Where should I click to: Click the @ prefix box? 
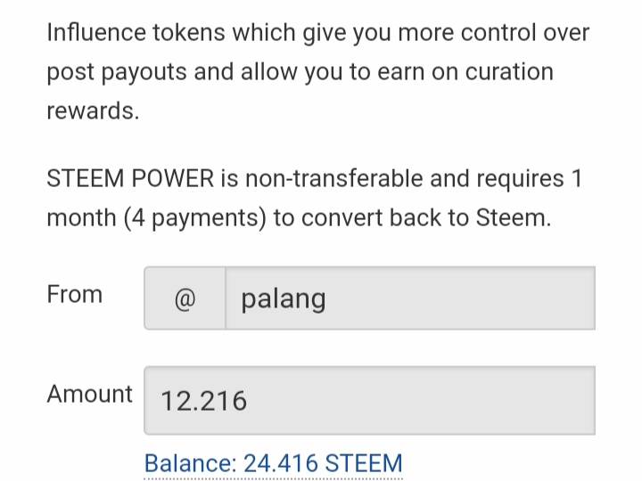click(x=185, y=298)
